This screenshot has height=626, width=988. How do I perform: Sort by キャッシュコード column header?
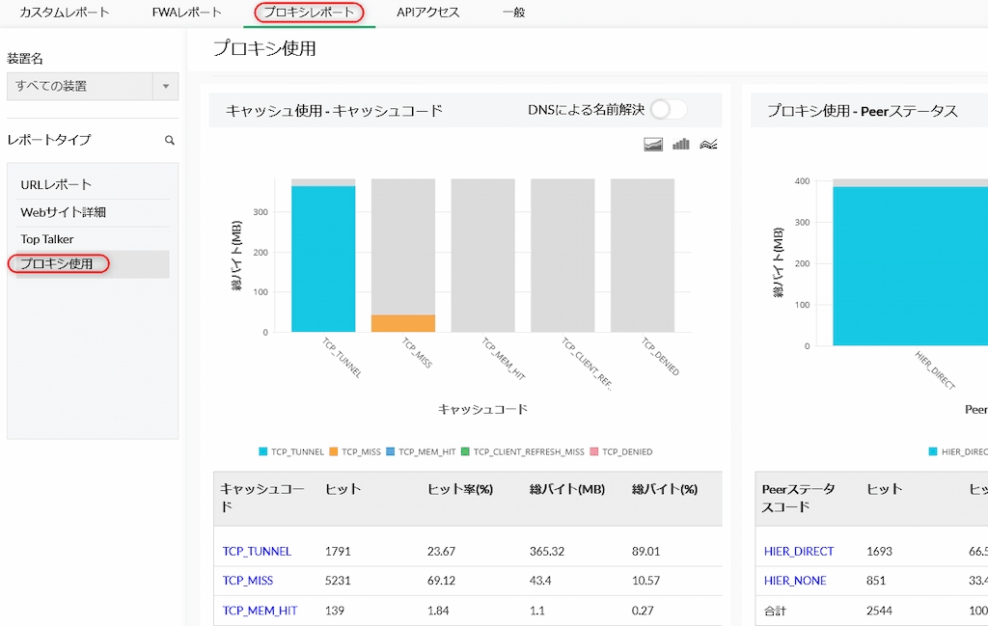[x=262, y=498]
